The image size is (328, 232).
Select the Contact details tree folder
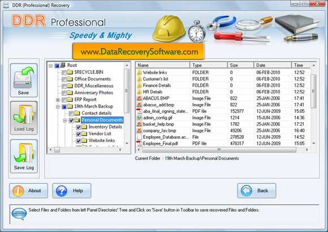97,113
